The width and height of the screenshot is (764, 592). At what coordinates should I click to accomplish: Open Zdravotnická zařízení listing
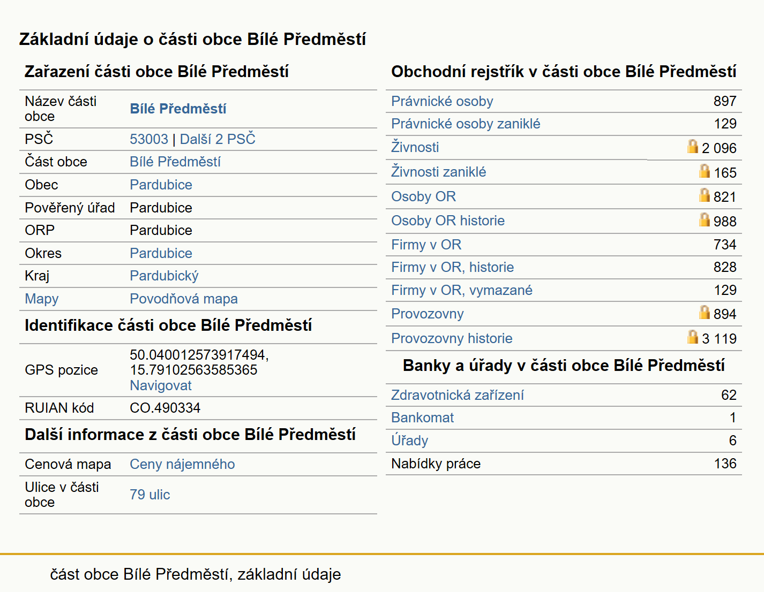tap(458, 395)
